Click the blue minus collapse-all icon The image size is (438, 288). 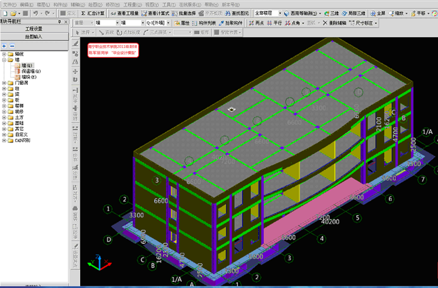12,46
